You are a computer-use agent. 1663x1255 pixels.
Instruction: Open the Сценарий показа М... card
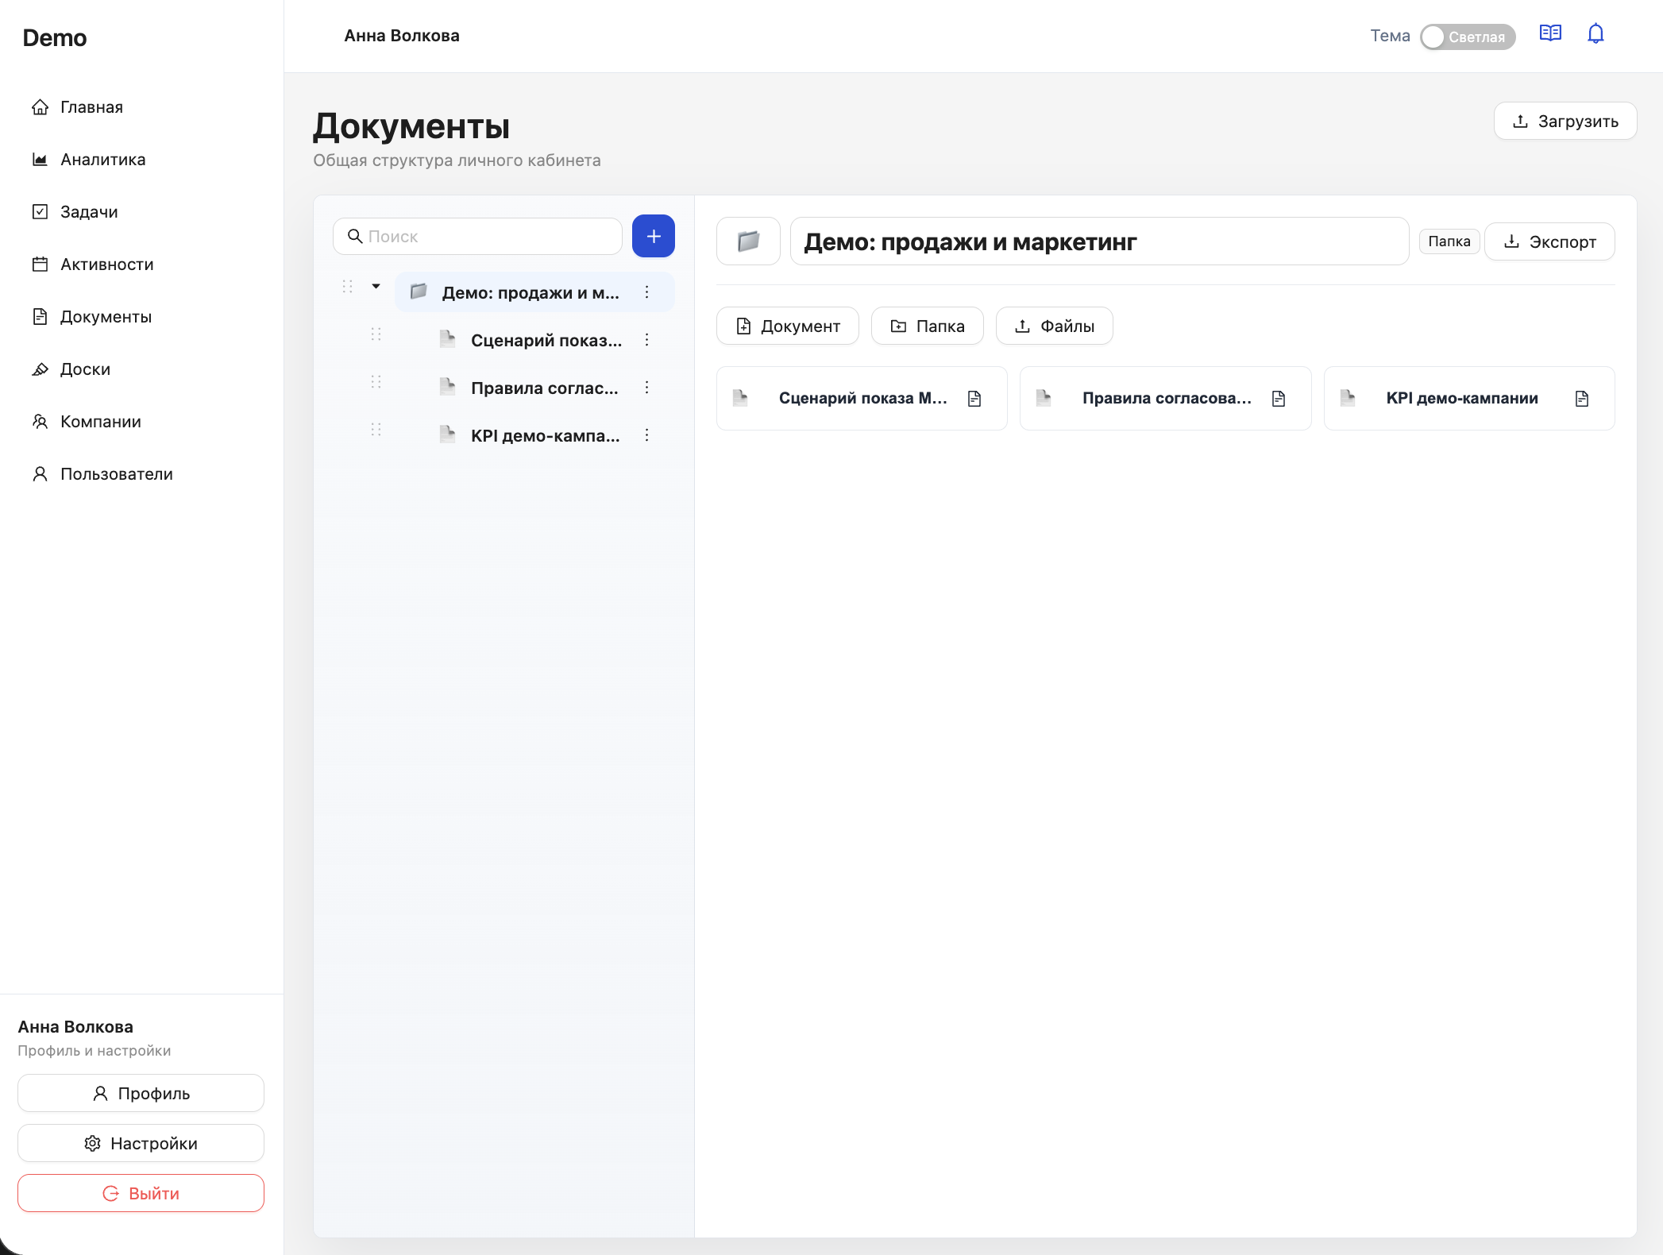coord(862,398)
